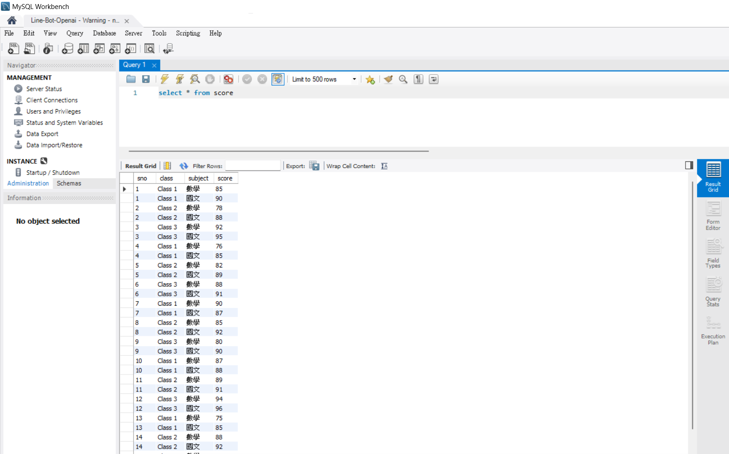Toggle Wrap Cell Content

click(x=384, y=166)
